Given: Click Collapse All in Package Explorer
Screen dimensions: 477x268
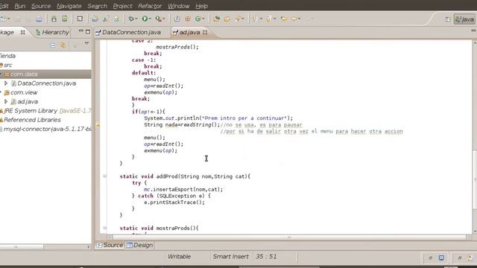Looking at the screenshot, I should click(x=53, y=45).
